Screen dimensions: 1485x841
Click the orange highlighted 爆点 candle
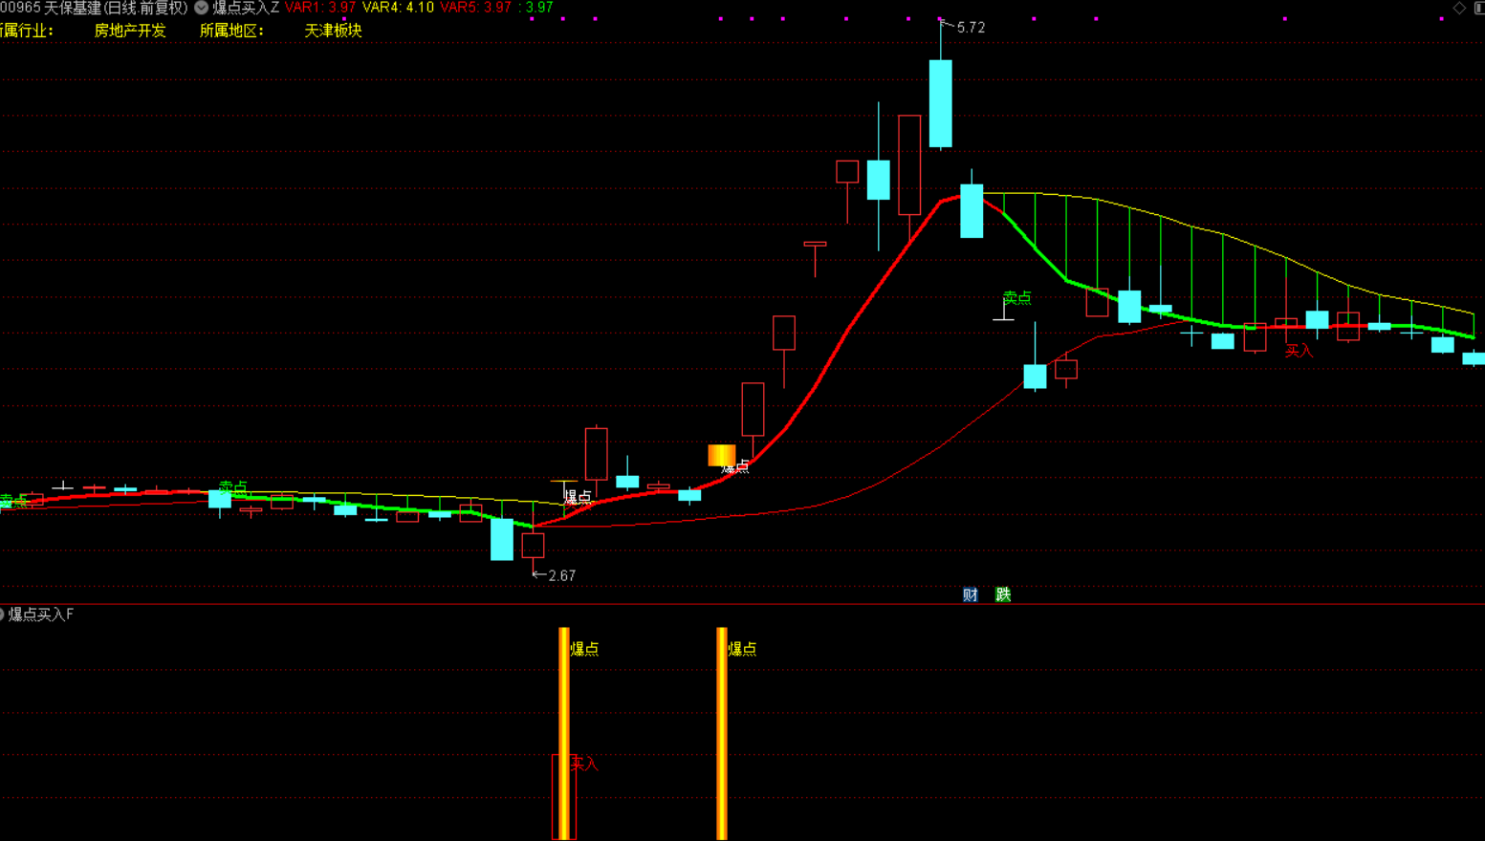[x=722, y=455]
